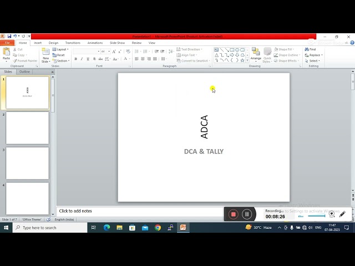Expand the Arrange menu

[x=256, y=55]
